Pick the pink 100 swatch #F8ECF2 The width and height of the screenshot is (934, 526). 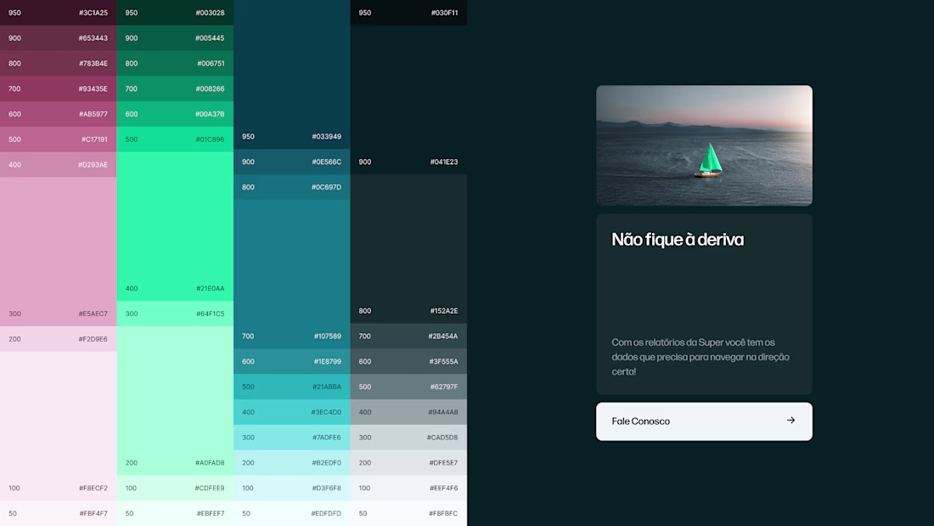(59, 426)
